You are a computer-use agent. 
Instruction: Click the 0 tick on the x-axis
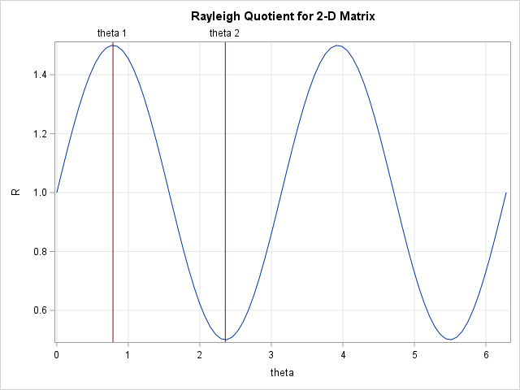pos(57,354)
